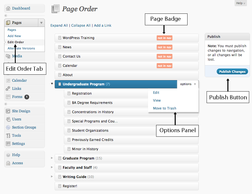Click the Expand All link
The width and height of the screenshot is (252, 194).
59,26
